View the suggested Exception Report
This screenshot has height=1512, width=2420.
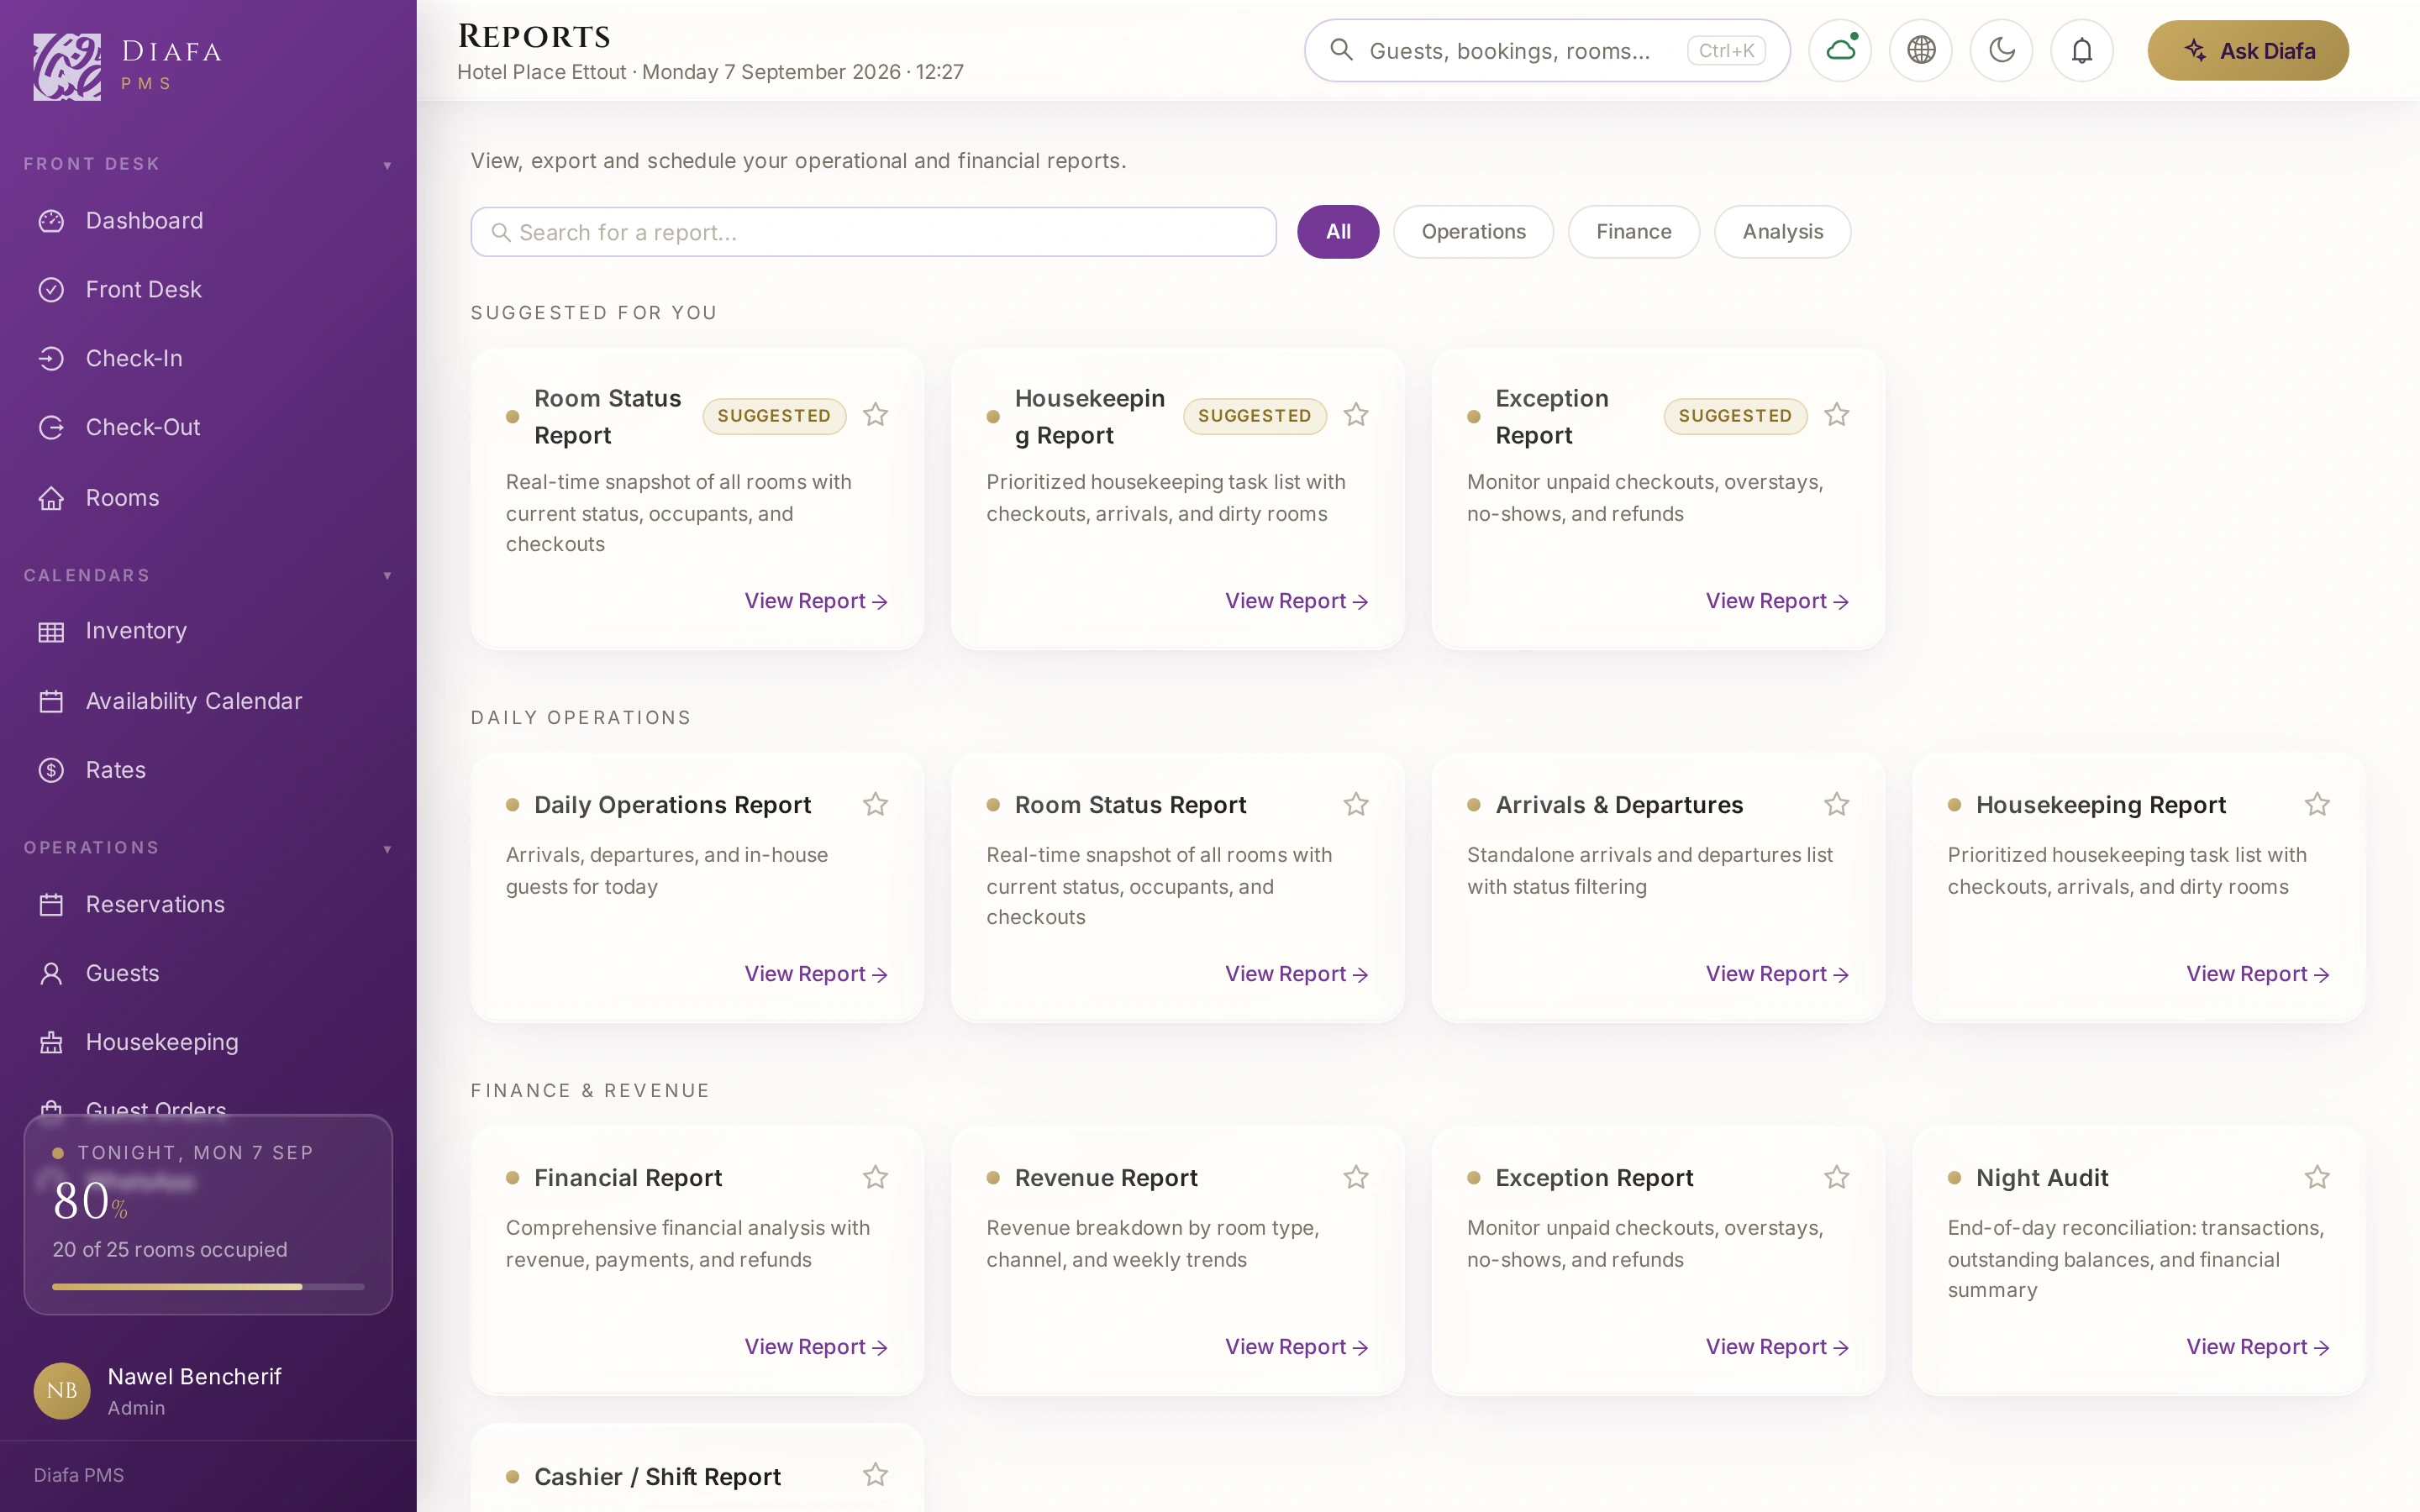pyautogui.click(x=1777, y=601)
